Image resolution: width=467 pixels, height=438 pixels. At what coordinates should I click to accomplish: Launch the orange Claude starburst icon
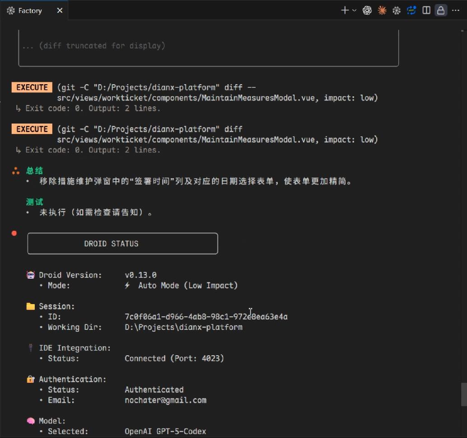point(382,10)
